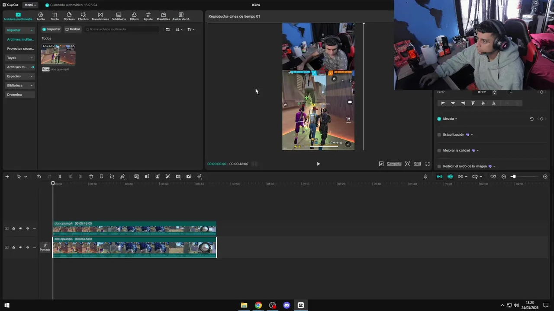Screen dimensions: 554x311
Task: Hide the upper video track
Action: click(20, 228)
